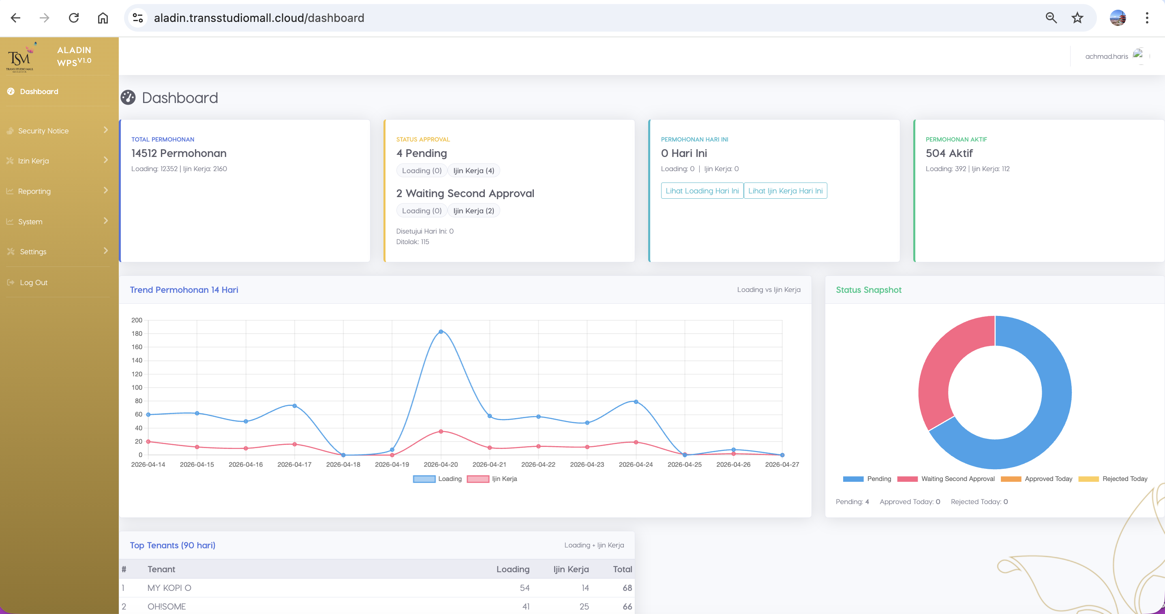The width and height of the screenshot is (1165, 614).
Task: Bookmark this page with the star icon
Action: tap(1077, 18)
